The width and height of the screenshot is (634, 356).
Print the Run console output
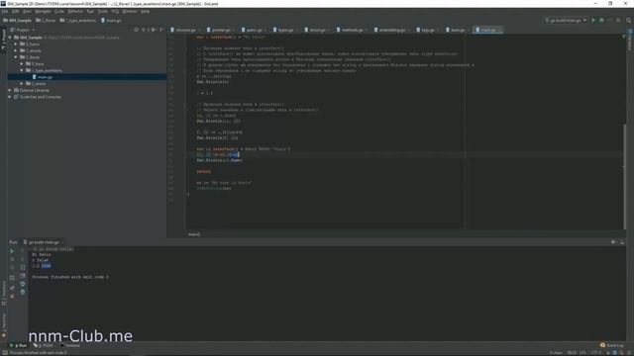coord(23,284)
